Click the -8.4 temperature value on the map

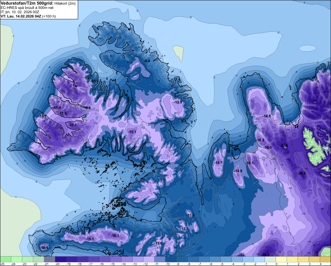tap(147, 61)
